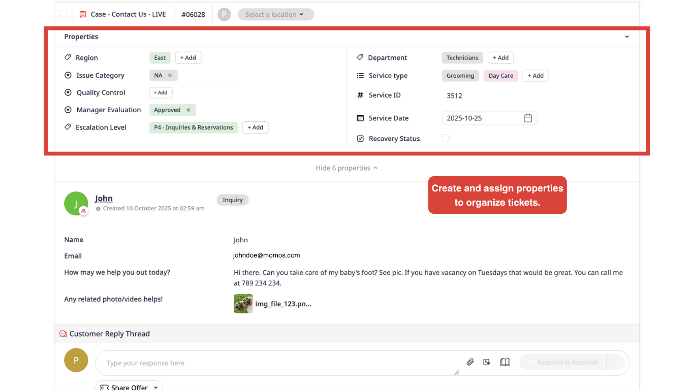
Task: Open the Service Date calendar icon
Action: click(528, 118)
